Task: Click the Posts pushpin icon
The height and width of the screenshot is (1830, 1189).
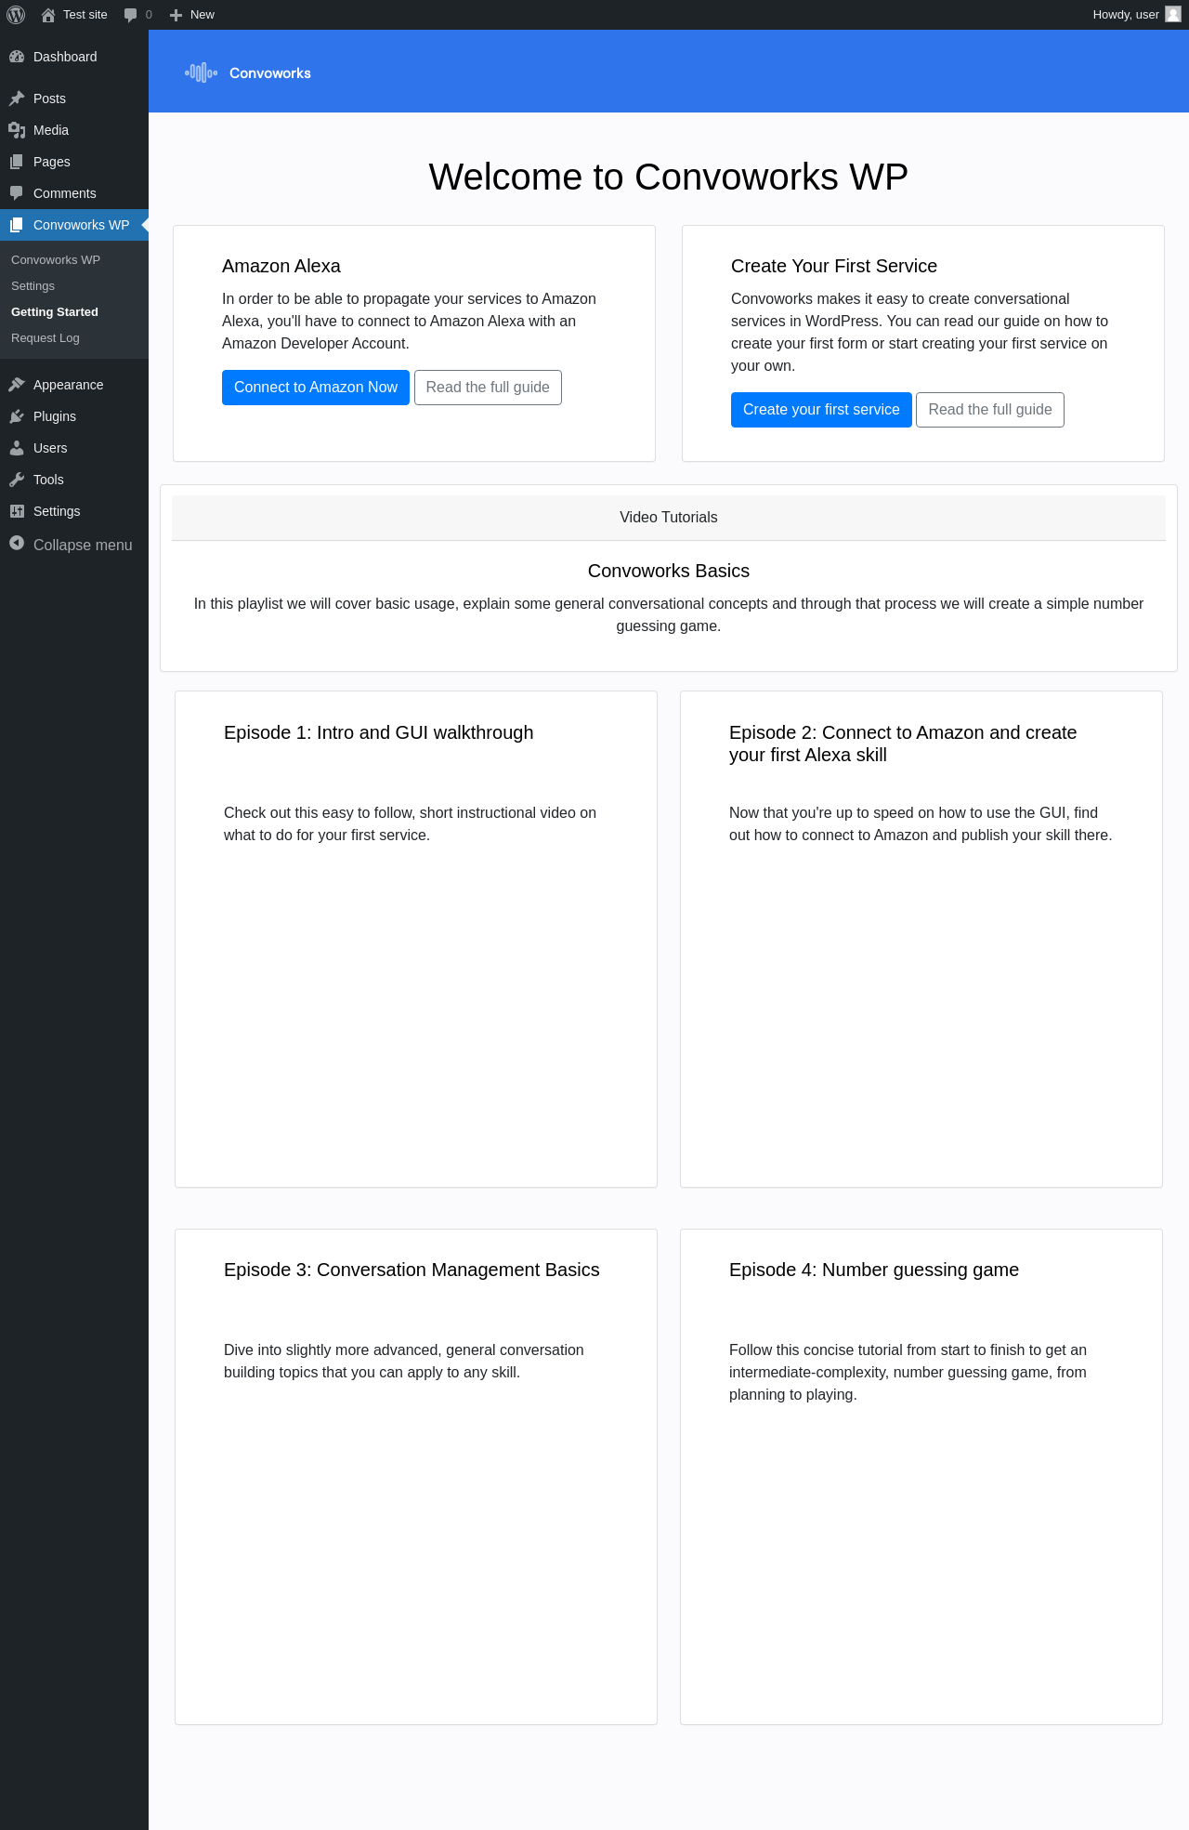Action: pos(17,99)
